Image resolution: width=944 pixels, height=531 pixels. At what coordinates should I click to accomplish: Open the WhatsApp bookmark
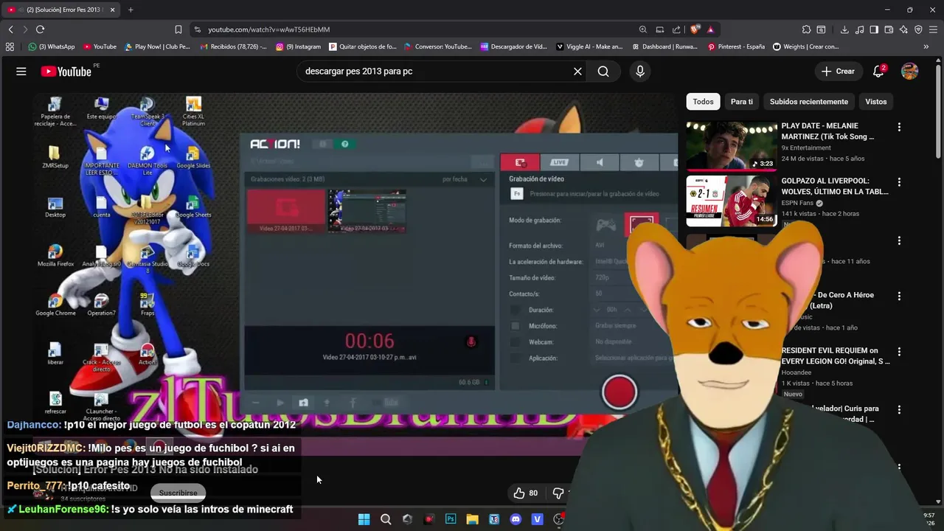(52, 46)
